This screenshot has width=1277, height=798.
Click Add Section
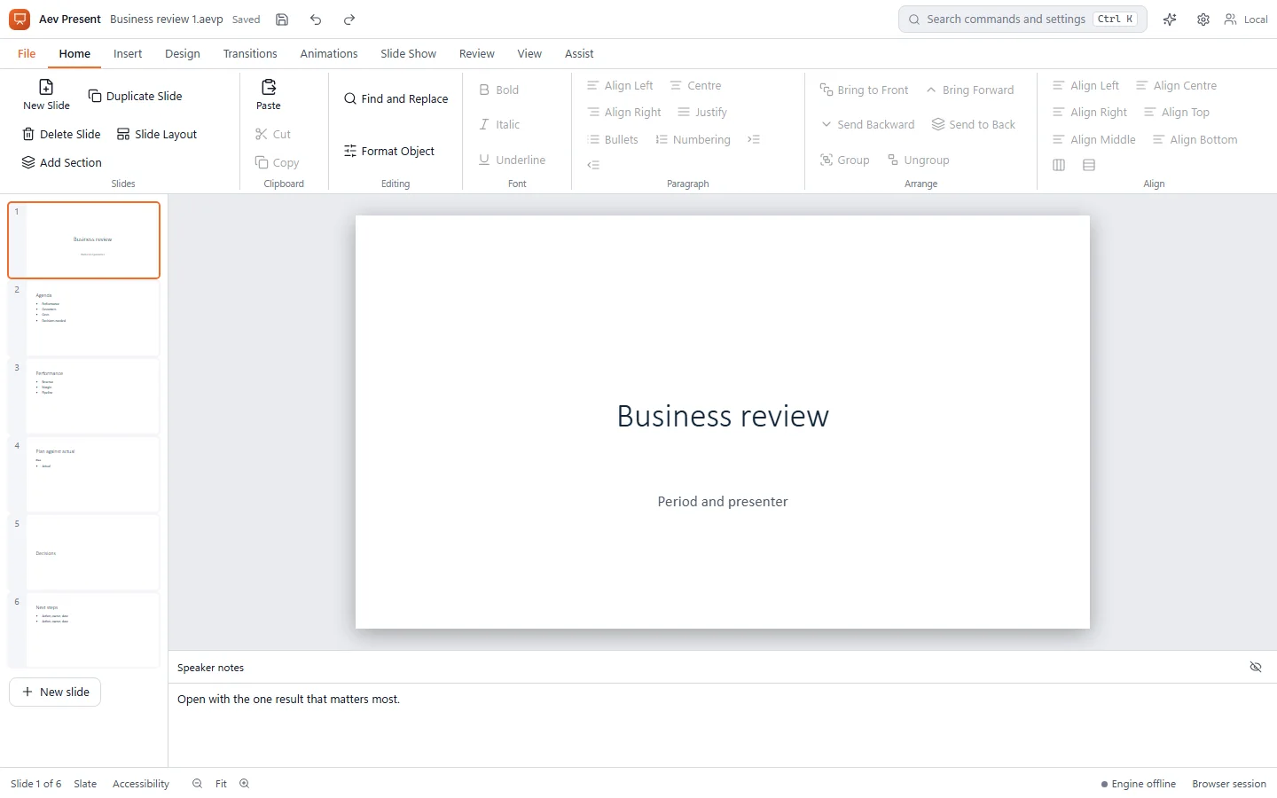pos(61,162)
